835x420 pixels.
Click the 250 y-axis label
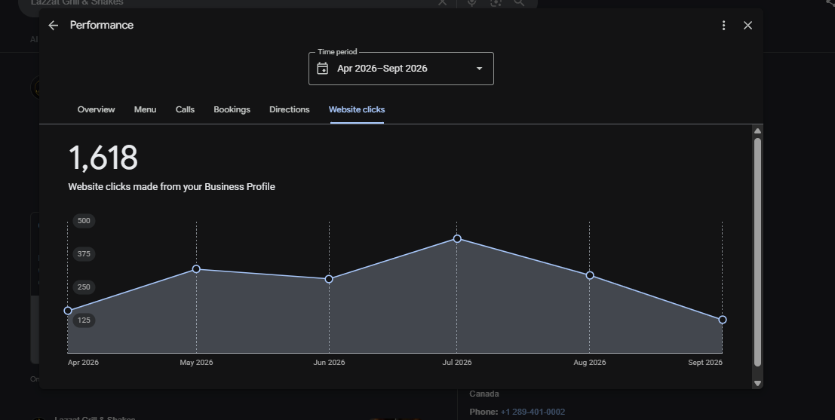click(84, 287)
